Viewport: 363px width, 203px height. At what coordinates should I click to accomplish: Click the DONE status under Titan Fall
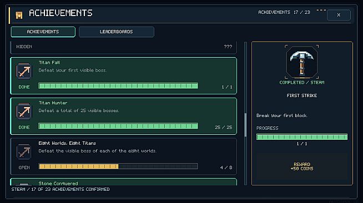click(24, 87)
